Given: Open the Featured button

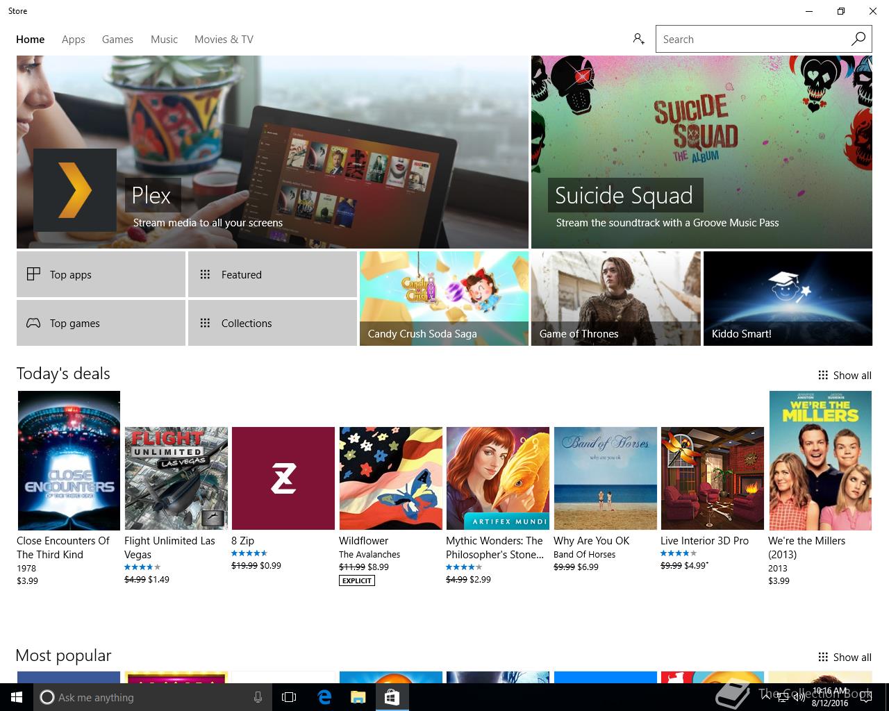Looking at the screenshot, I should click(x=272, y=274).
